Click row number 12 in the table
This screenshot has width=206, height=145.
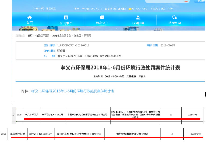(13, 115)
